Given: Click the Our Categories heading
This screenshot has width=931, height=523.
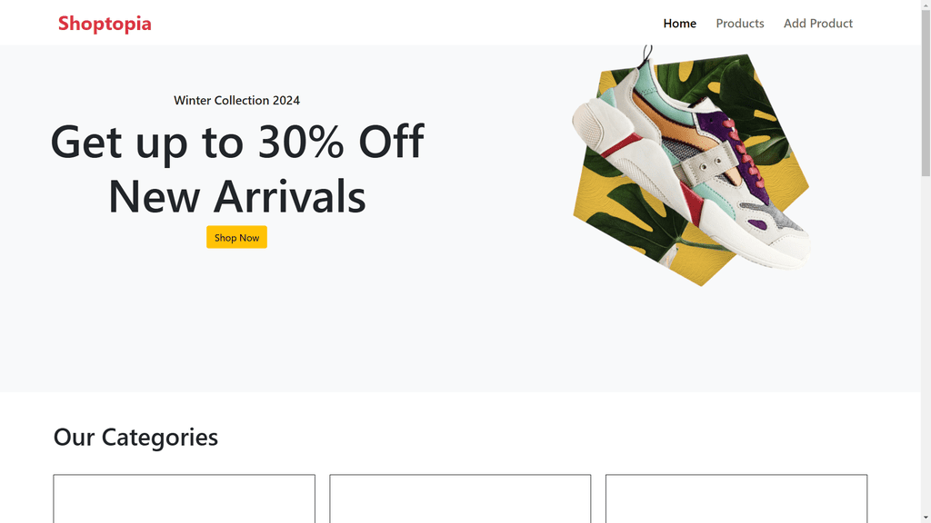Looking at the screenshot, I should point(135,437).
